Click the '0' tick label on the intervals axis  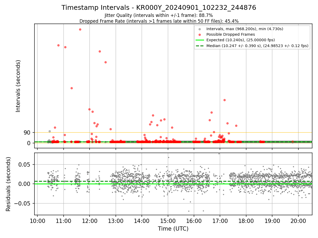pyautogui.click(x=29, y=143)
